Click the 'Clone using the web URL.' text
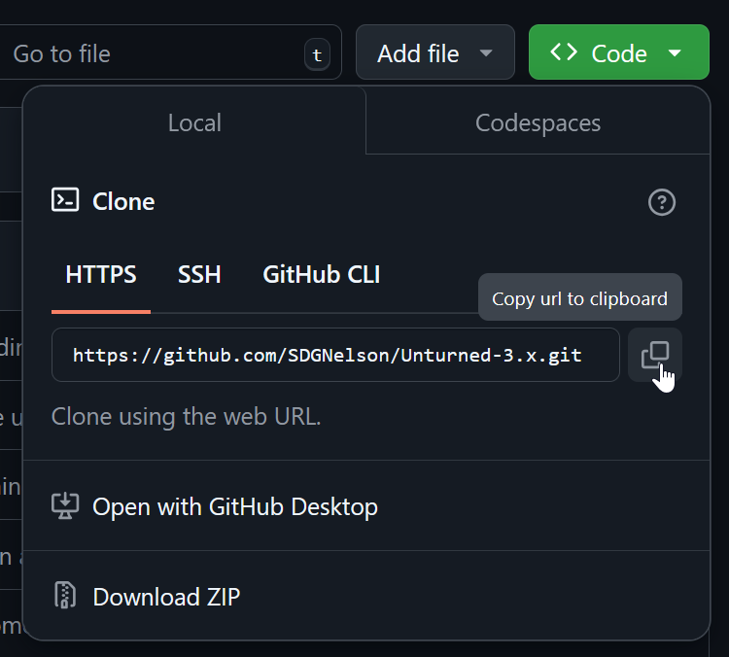Screen dimensions: 729x657 point(186,416)
